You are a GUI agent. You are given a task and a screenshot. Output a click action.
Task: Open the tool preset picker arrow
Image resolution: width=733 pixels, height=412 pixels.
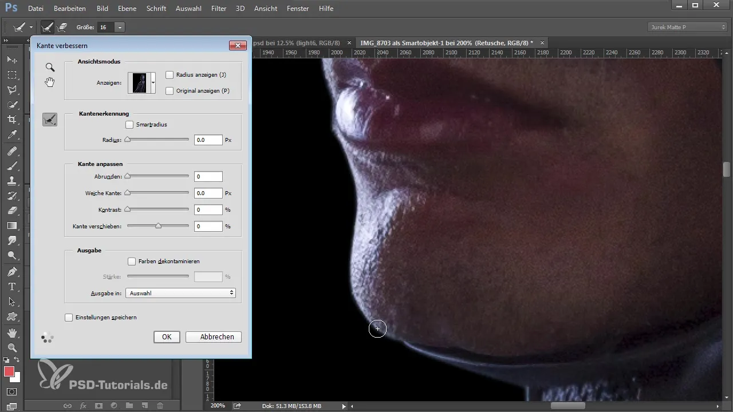31,27
